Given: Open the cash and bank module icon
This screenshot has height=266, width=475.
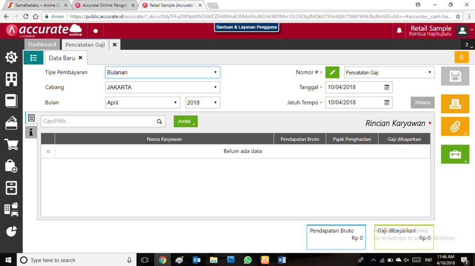Looking at the screenshot, I should click(11, 123).
